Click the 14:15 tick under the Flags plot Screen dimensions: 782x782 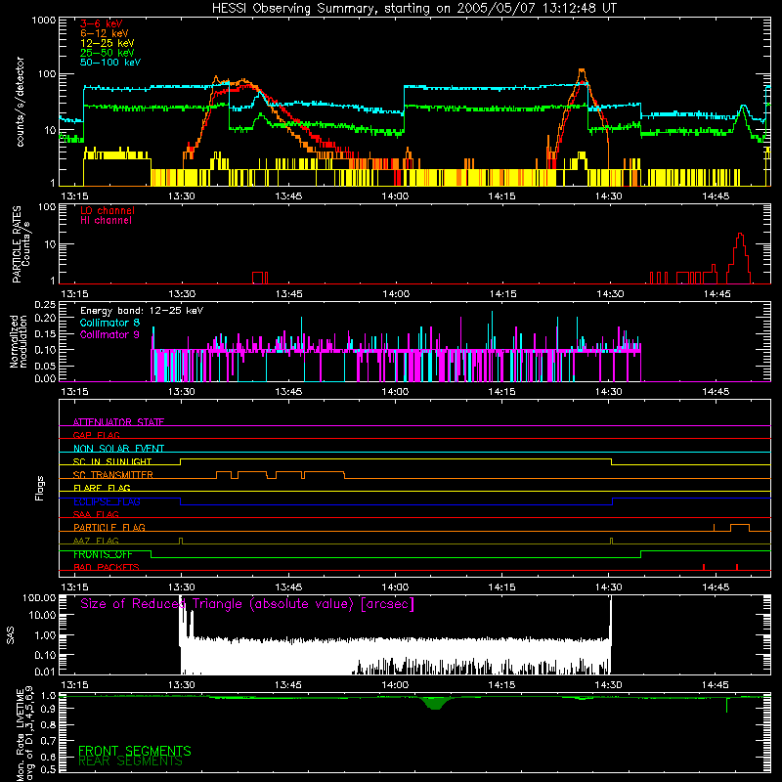point(501,587)
